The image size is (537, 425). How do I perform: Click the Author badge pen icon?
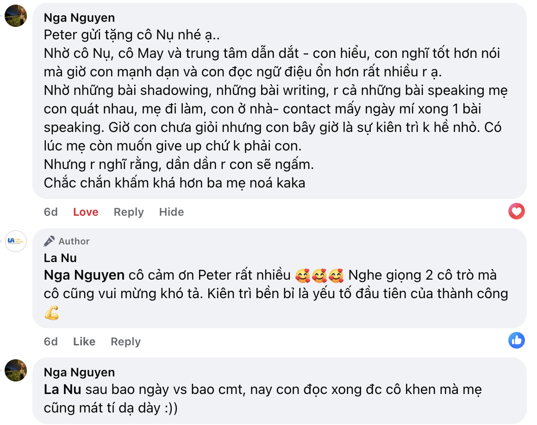(x=50, y=240)
